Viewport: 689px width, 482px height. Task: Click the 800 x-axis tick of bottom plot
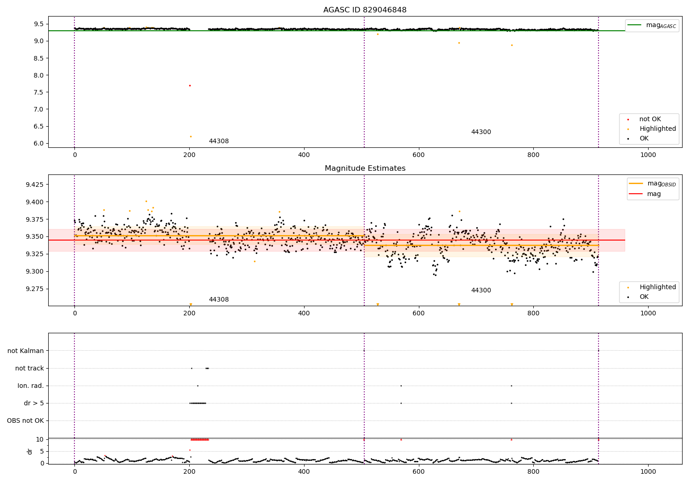(533, 471)
